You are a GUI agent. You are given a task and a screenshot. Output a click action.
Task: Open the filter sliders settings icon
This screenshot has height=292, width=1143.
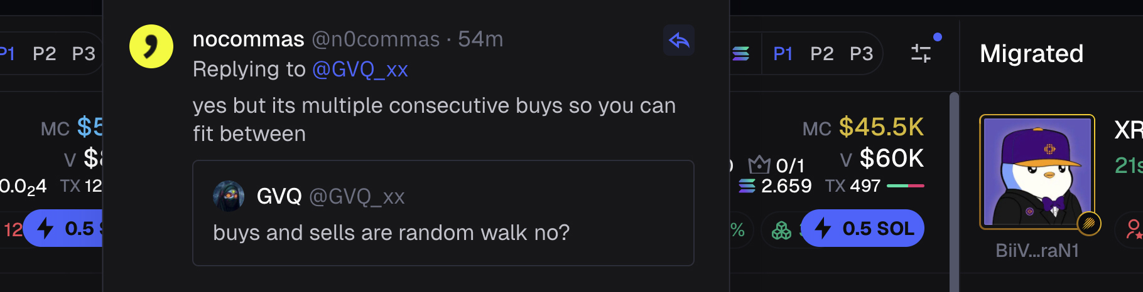921,53
